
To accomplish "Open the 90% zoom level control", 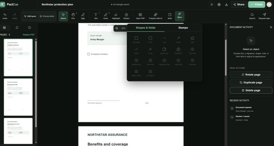I will point(123,28).
